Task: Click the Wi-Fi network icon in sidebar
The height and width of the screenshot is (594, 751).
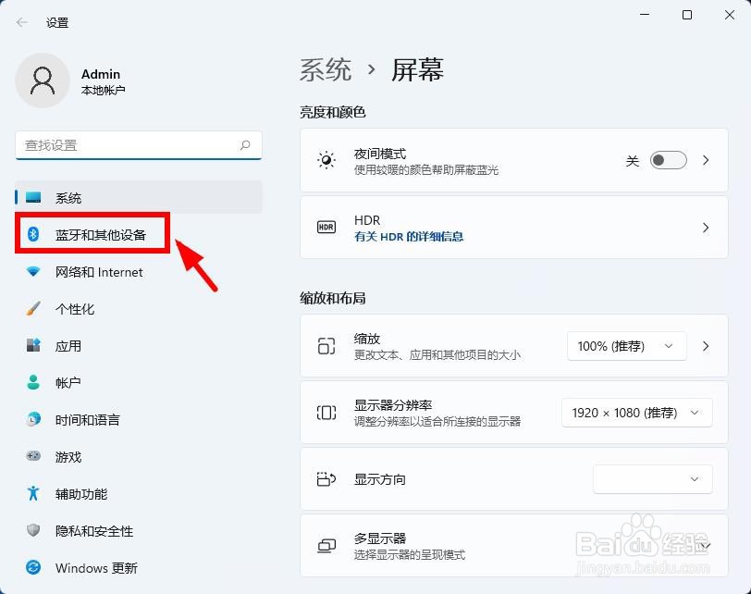Action: [33, 272]
